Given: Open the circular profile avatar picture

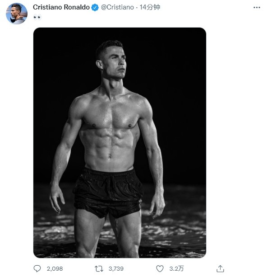Looking at the screenshot, I should pos(17,14).
